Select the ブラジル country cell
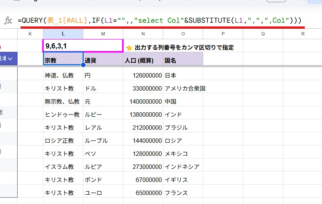Viewport: 322px width, 204px height. [x=183, y=126]
